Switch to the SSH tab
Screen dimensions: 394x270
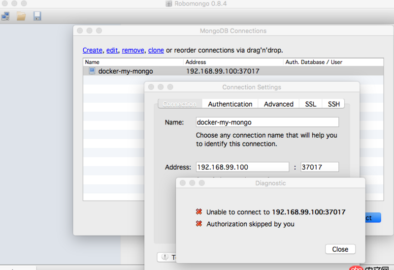334,104
